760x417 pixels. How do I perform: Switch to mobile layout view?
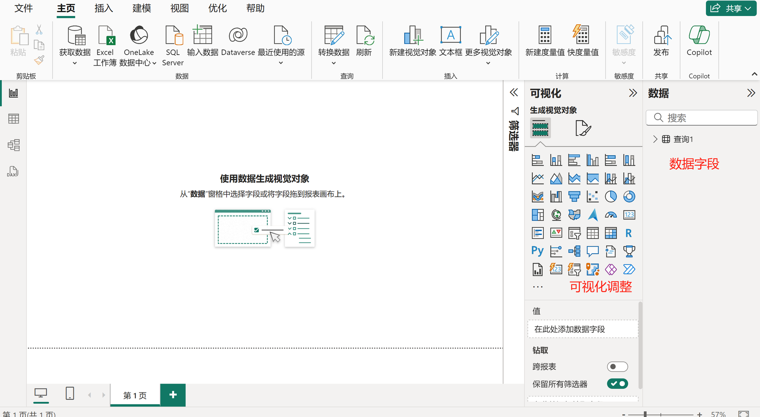70,393
